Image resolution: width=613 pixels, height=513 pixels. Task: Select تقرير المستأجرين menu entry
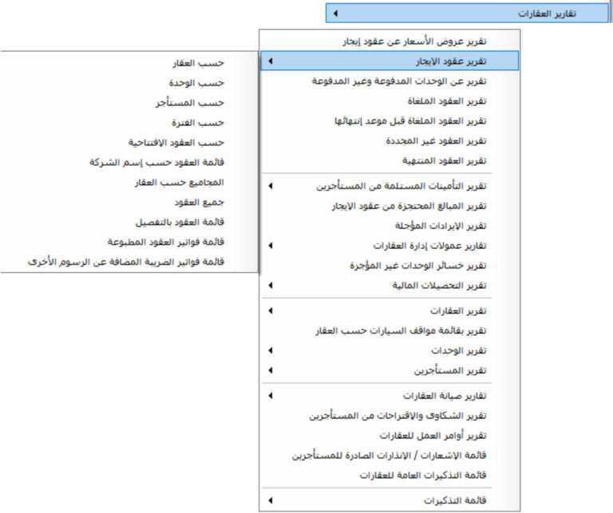point(390,370)
